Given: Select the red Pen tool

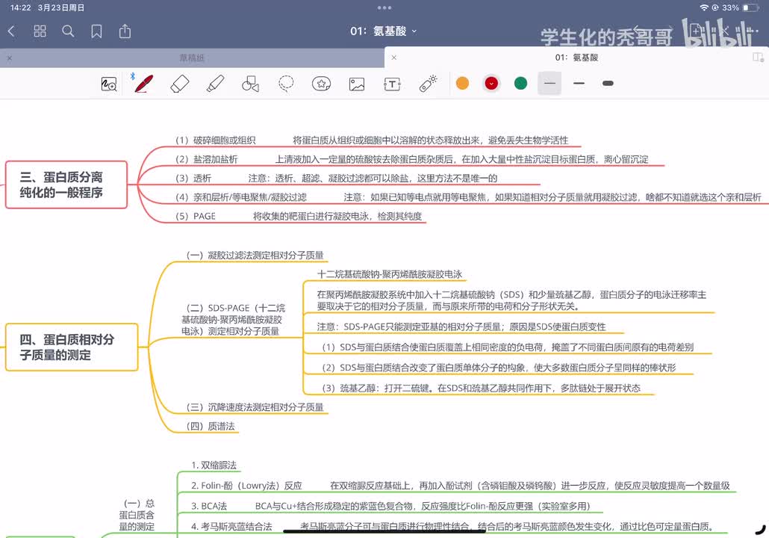Looking at the screenshot, I should [x=143, y=84].
